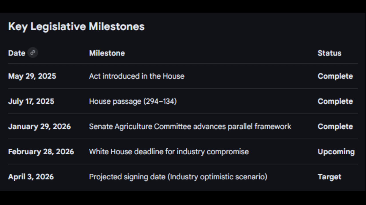Select the April 3, 2026 date cell
The height and width of the screenshot is (205, 366).
click(x=31, y=177)
